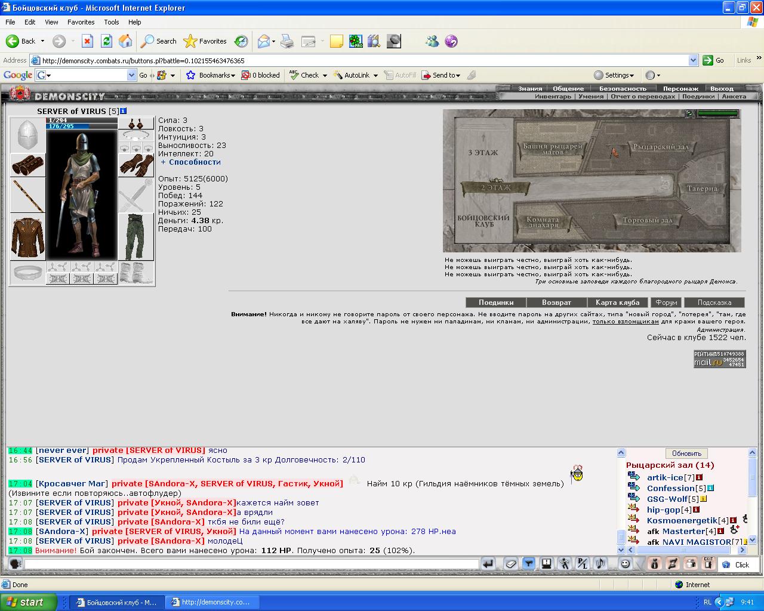Open the friends list icon
Viewport: 764px width, 611px height.
pos(691,564)
